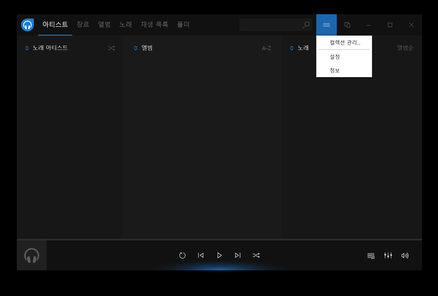Change album sort order A-Z
438x296 pixels.
266,48
